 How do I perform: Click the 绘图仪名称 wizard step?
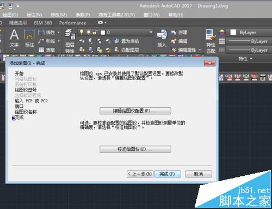(x=26, y=112)
